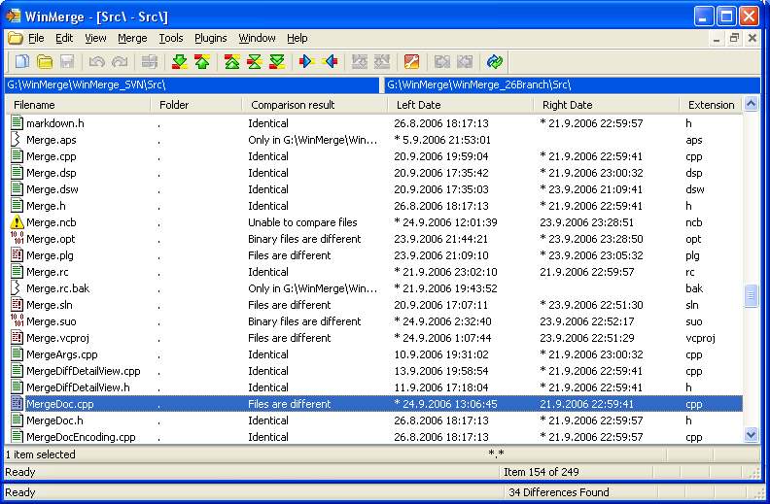
Task: Click the Copy to right arrow icon
Action: (308, 62)
